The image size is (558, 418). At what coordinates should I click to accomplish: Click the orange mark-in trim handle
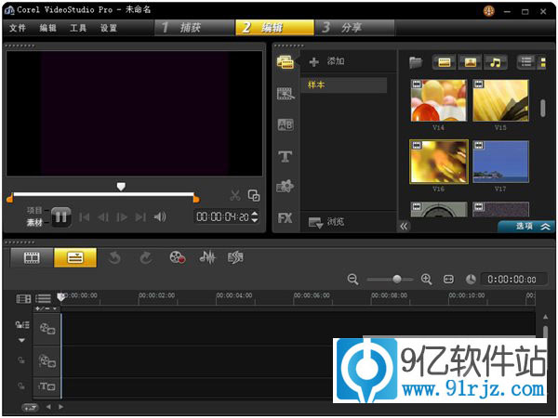(x=10, y=199)
